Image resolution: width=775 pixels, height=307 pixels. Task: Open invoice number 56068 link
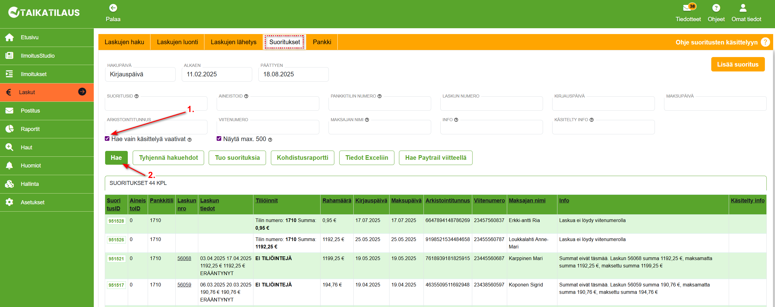point(184,258)
